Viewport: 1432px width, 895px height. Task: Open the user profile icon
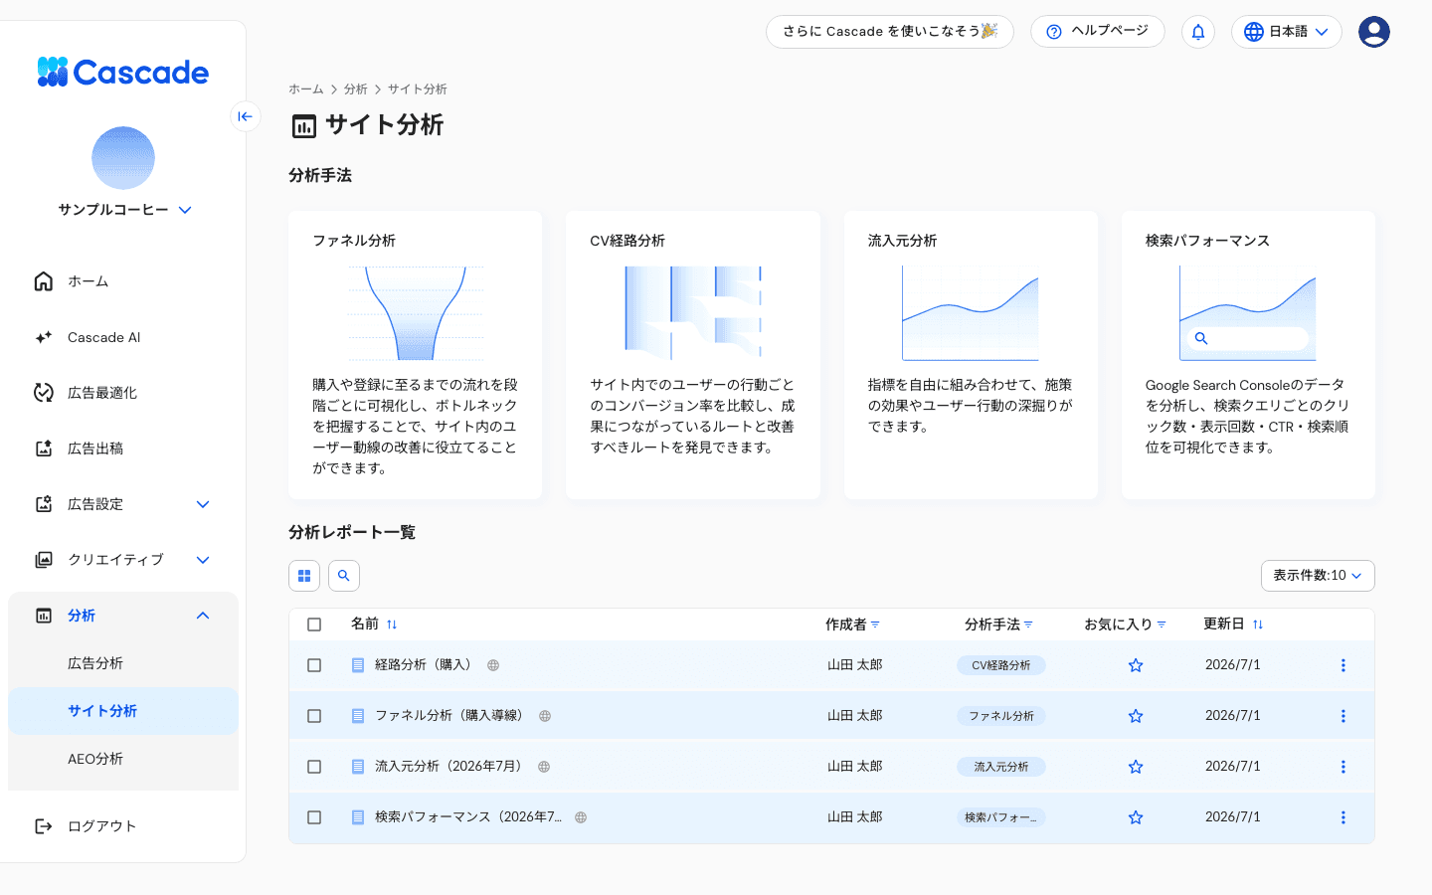(x=1374, y=32)
